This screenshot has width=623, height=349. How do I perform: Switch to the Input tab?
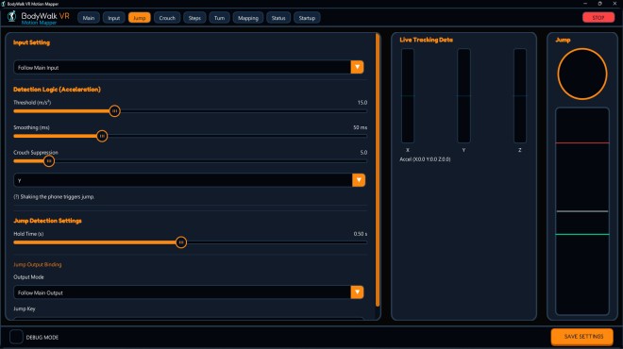coord(114,18)
